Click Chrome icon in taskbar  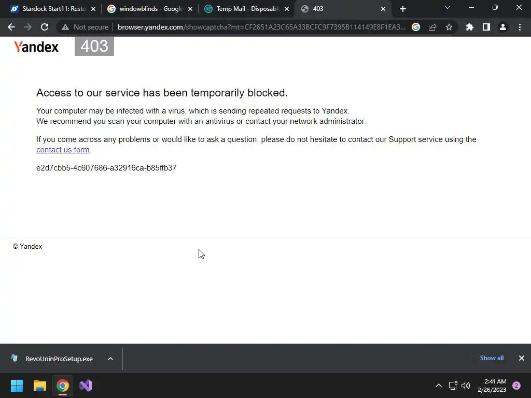63,386
